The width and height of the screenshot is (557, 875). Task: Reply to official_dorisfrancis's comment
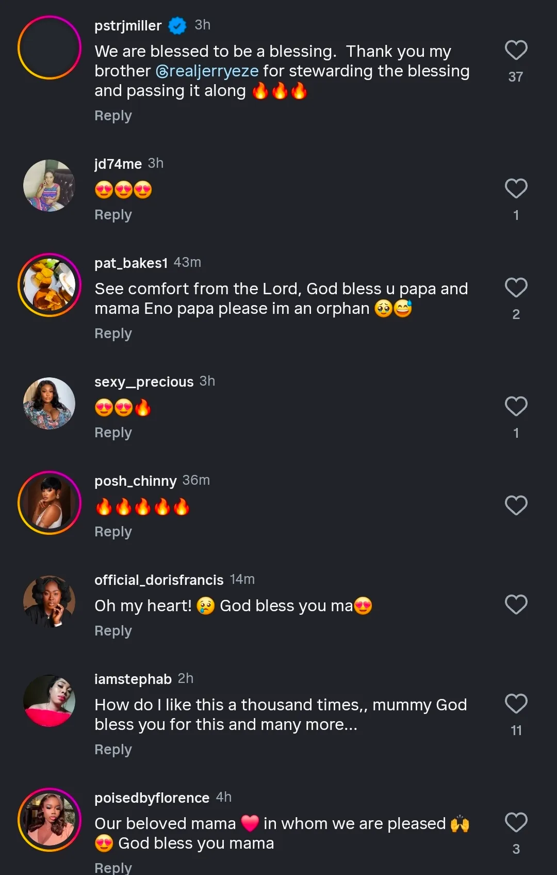[113, 631]
